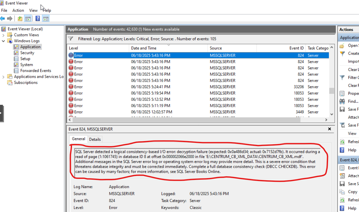Click the Event Viewer (Local) root icon
Viewport: 359px width, 212px height.
click(4, 29)
